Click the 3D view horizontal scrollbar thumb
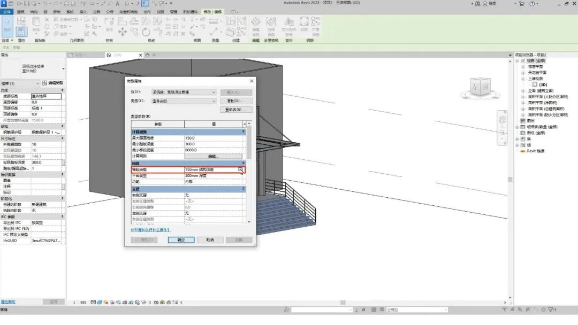 (x=343, y=303)
